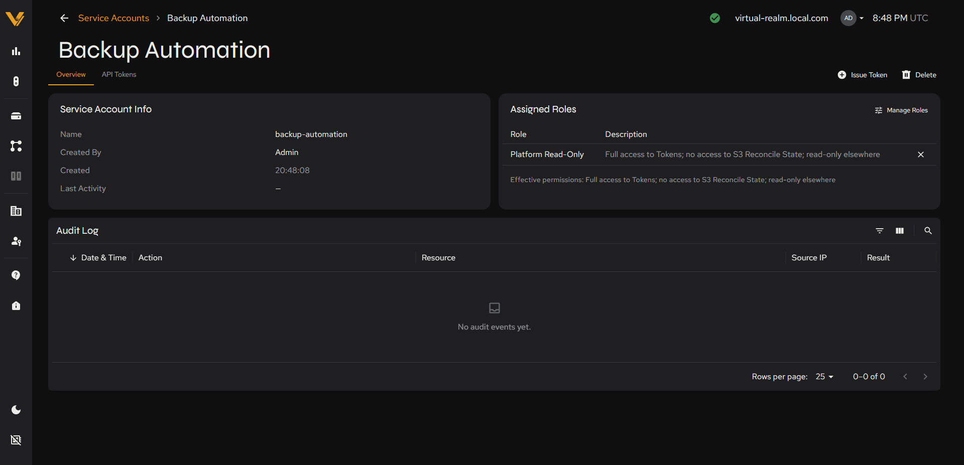Click the crossed-out chart icon at sidebar bottom
964x465 pixels.
[x=16, y=440]
